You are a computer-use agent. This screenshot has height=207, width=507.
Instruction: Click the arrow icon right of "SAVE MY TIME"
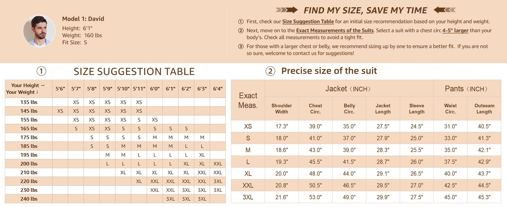444,10
